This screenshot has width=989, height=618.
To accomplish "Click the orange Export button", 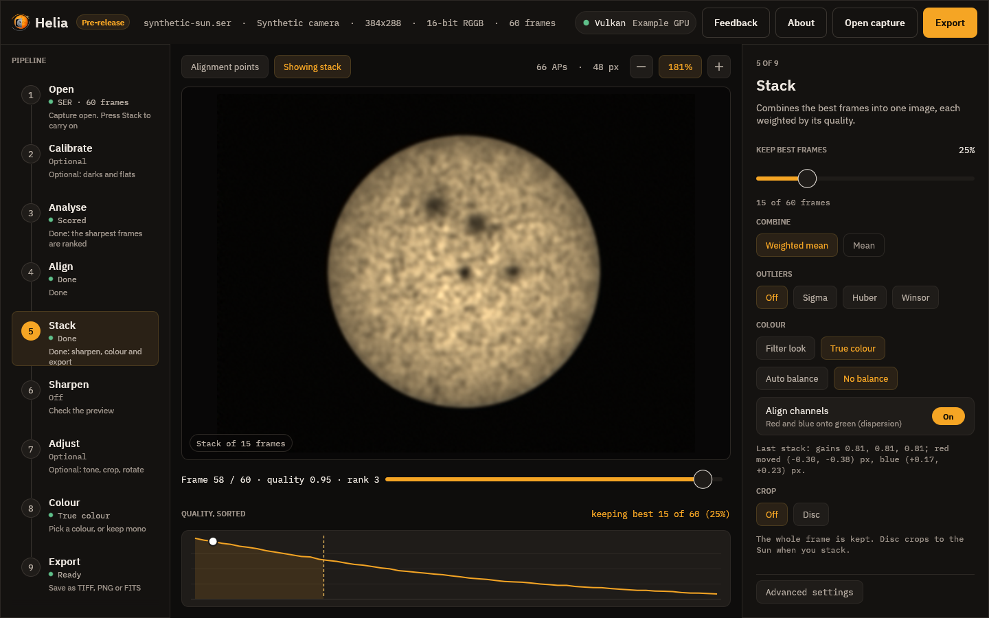I will [x=950, y=23].
